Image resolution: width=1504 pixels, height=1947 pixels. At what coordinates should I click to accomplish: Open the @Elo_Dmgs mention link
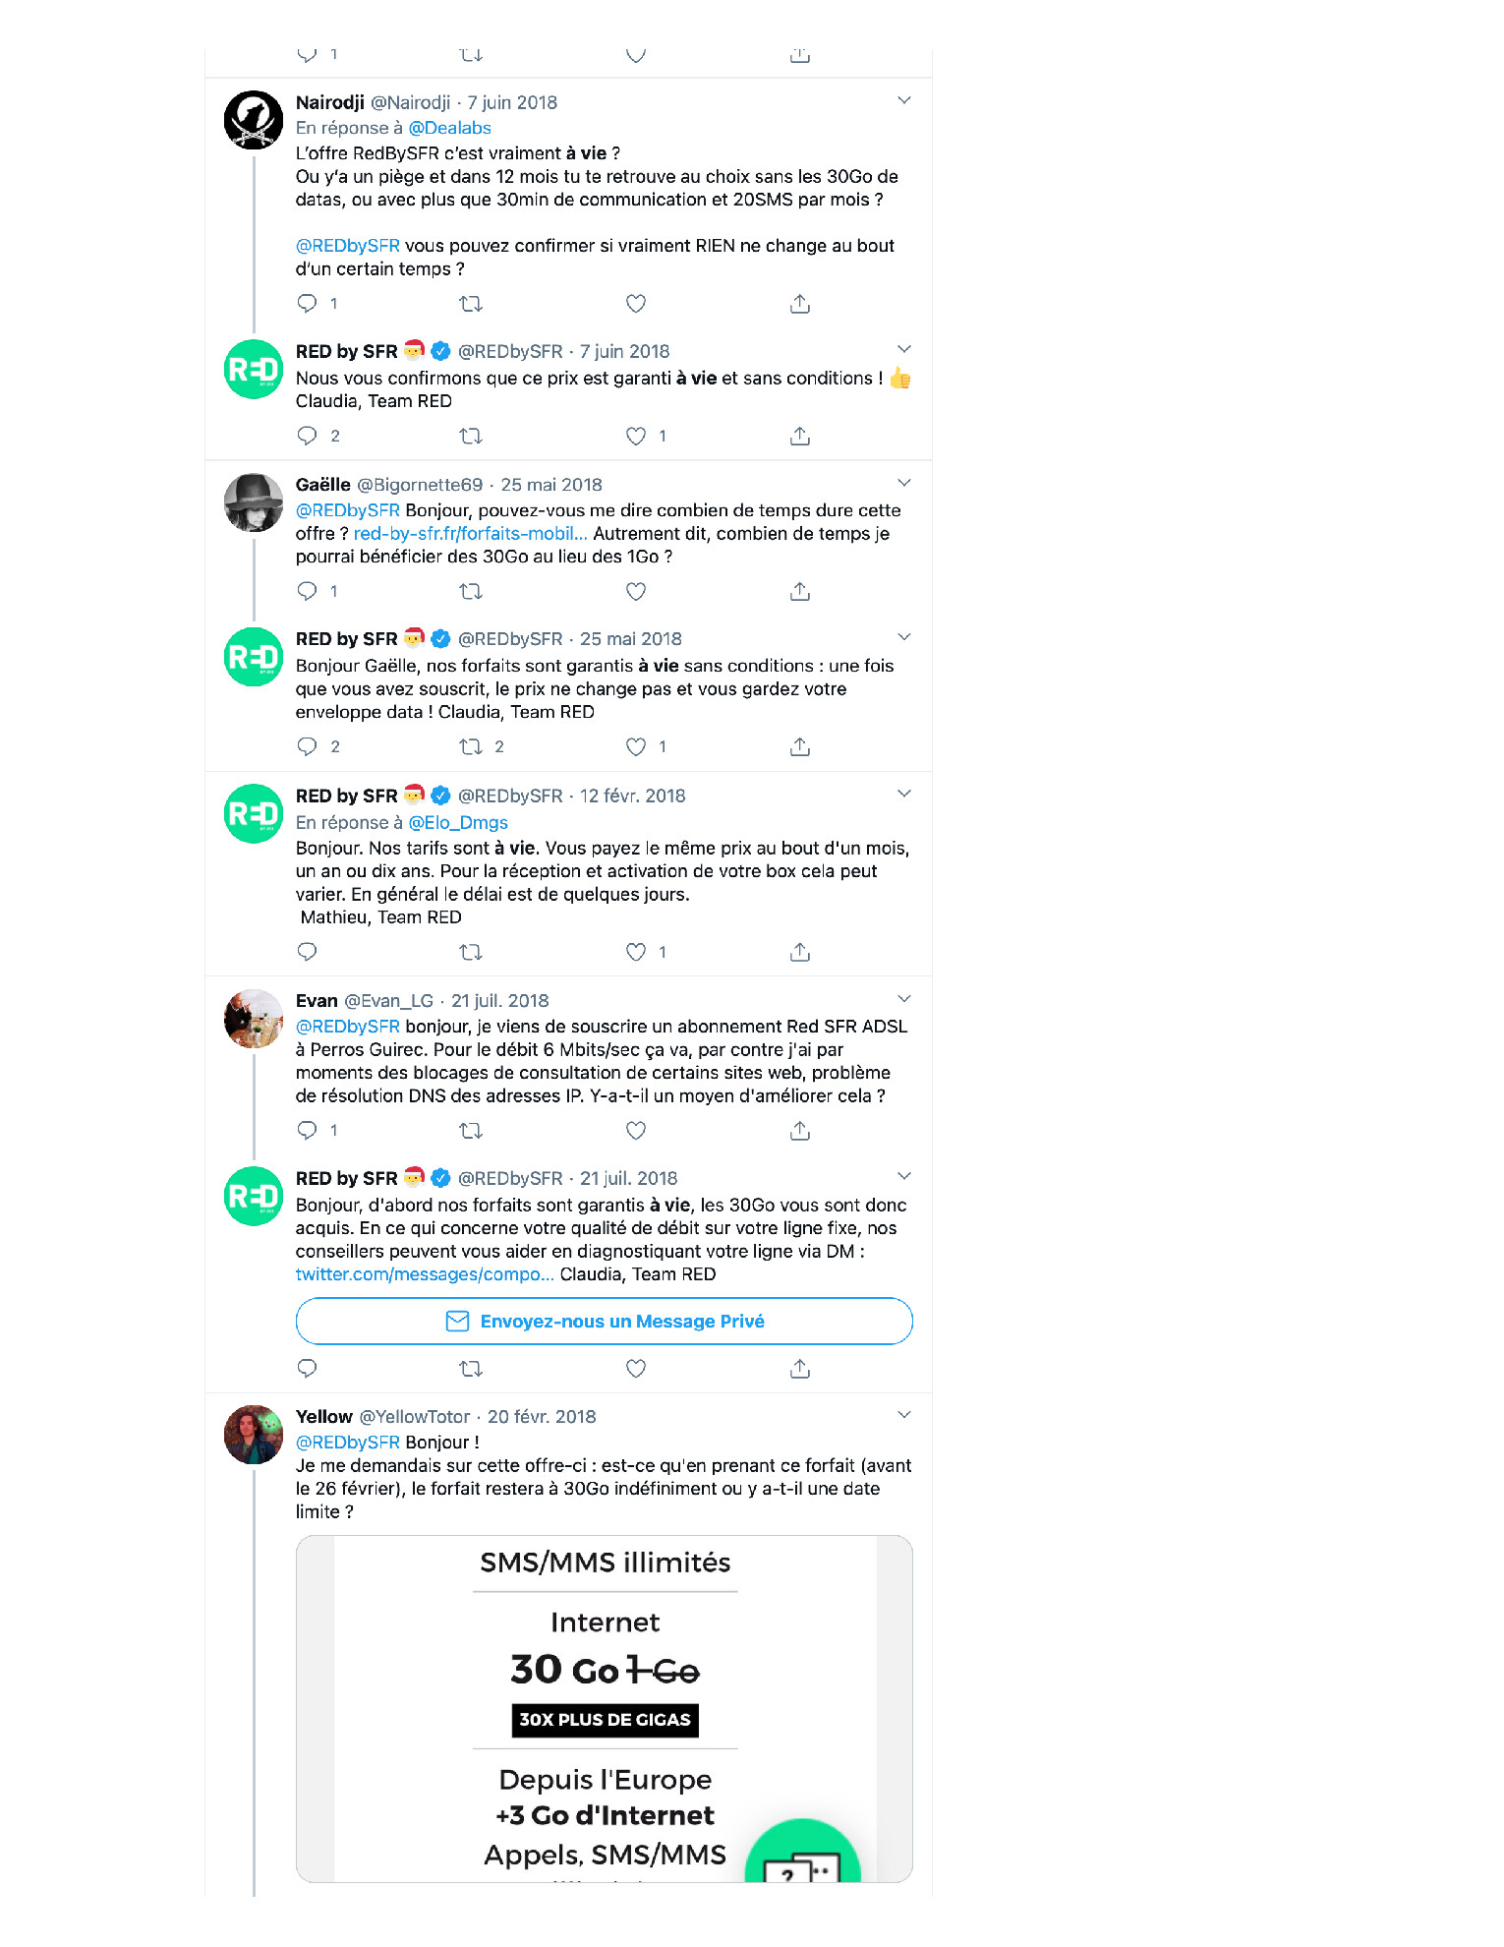[x=458, y=823]
